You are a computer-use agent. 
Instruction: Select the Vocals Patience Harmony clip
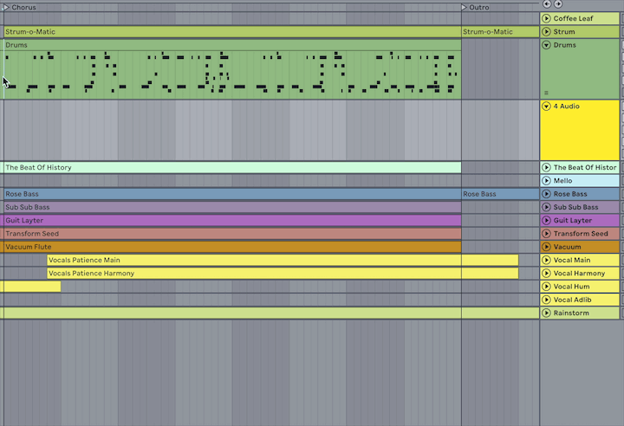[253, 274]
